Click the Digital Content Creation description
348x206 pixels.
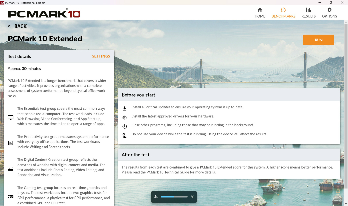[62, 167]
